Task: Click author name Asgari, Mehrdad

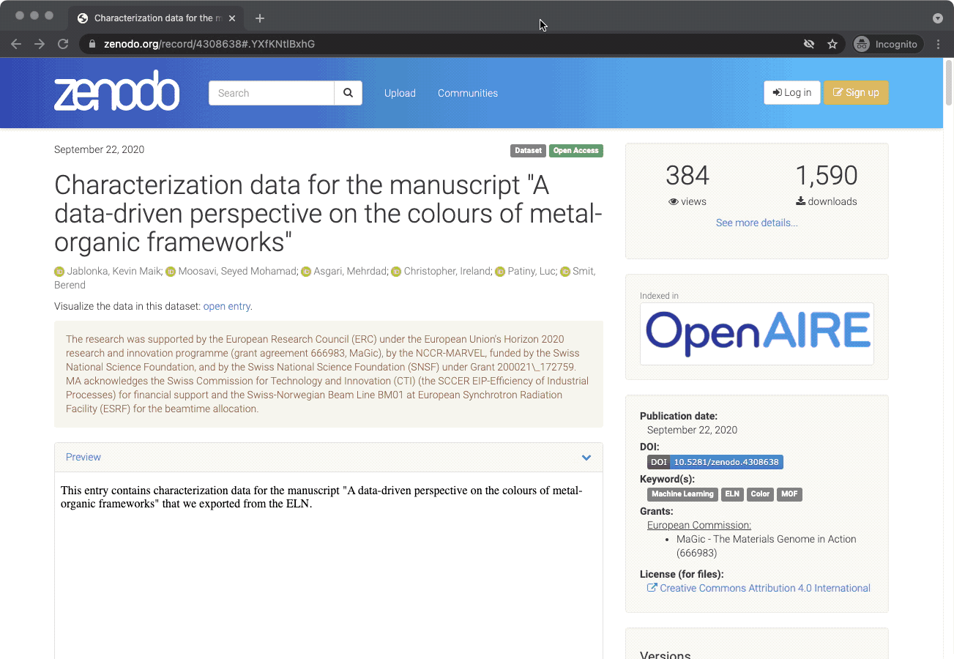Action: 351,272
